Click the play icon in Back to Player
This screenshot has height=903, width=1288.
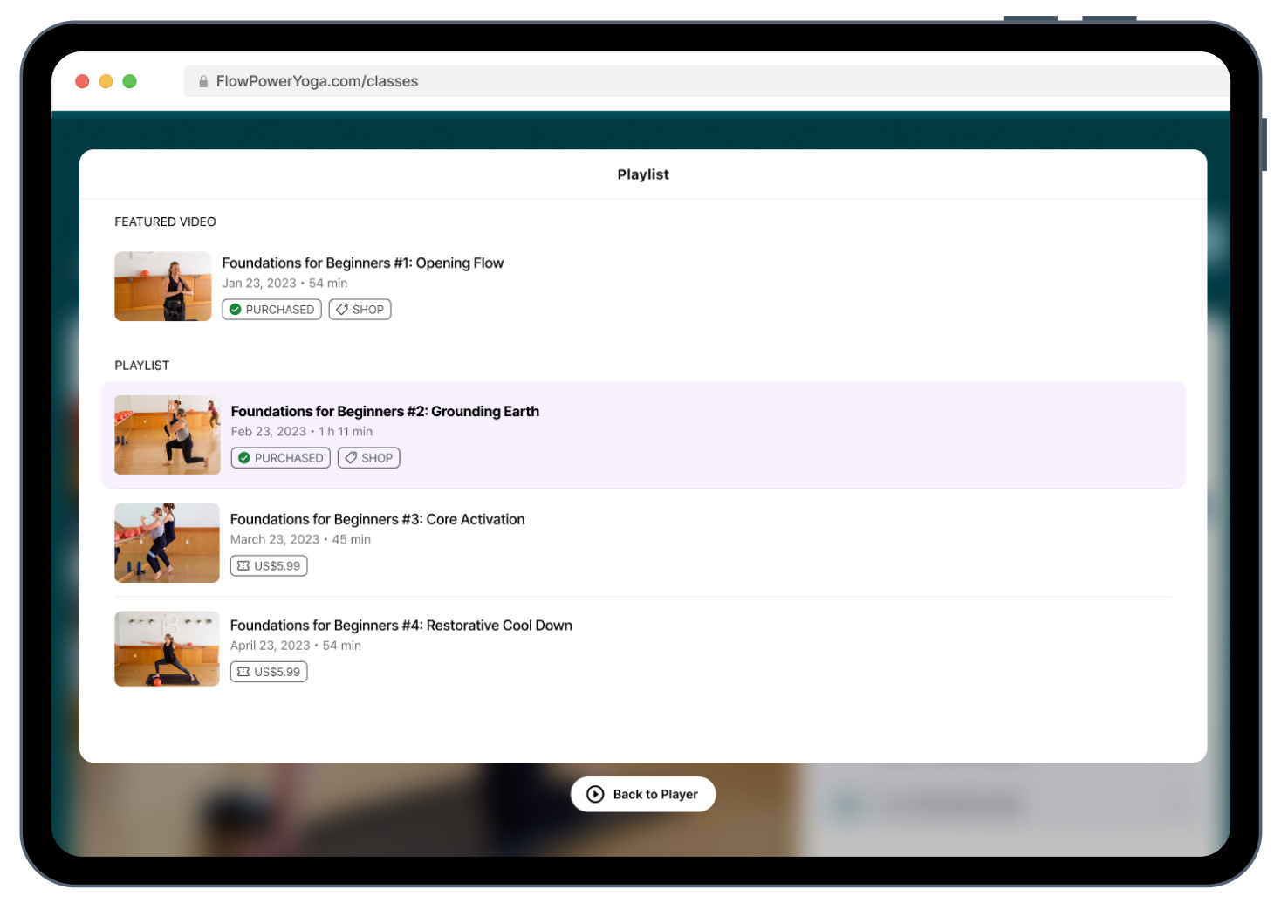[595, 794]
